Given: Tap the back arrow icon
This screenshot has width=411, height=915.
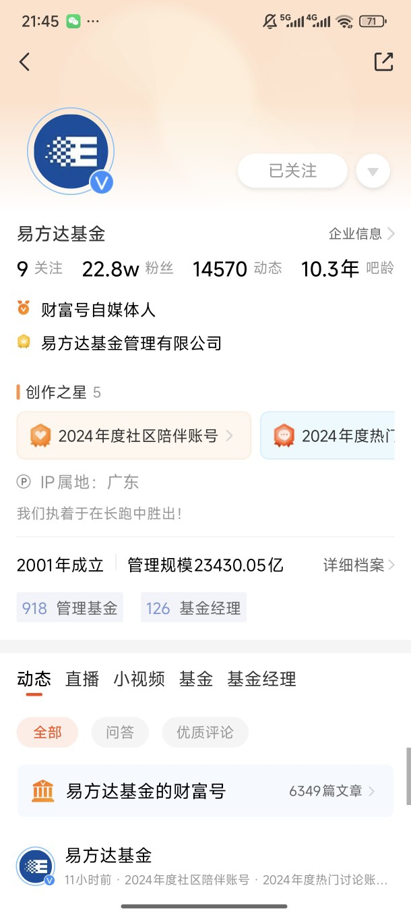Looking at the screenshot, I should point(25,62).
